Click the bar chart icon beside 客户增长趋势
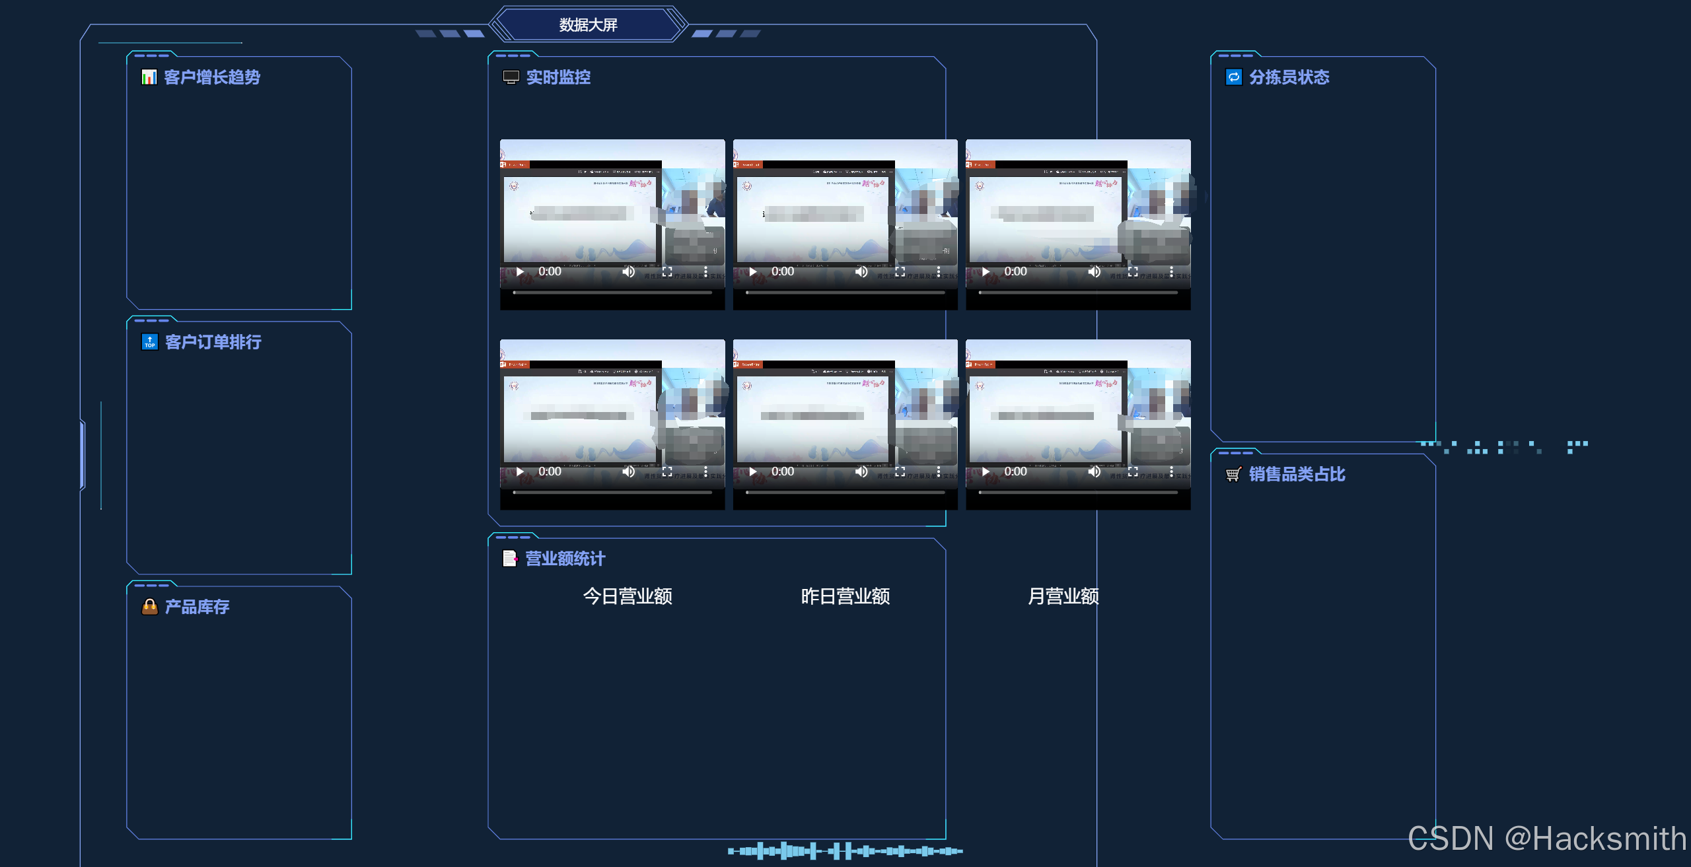Image resolution: width=1691 pixels, height=867 pixels. click(x=149, y=77)
